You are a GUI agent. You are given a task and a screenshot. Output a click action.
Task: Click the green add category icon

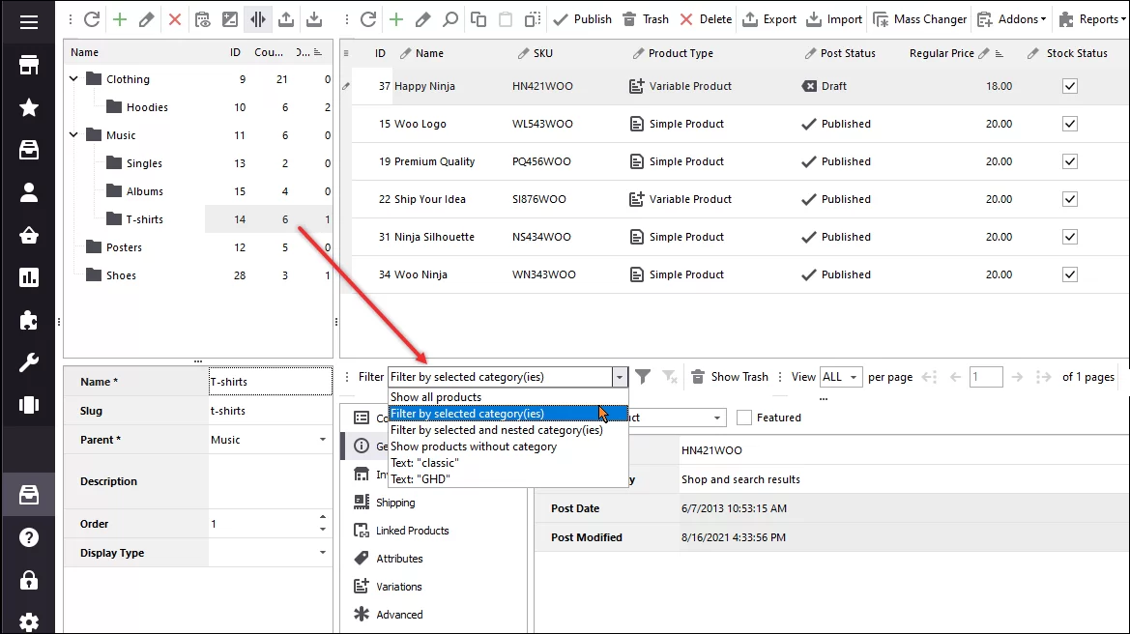click(x=119, y=19)
